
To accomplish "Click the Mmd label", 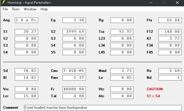I will pos(102,71).
